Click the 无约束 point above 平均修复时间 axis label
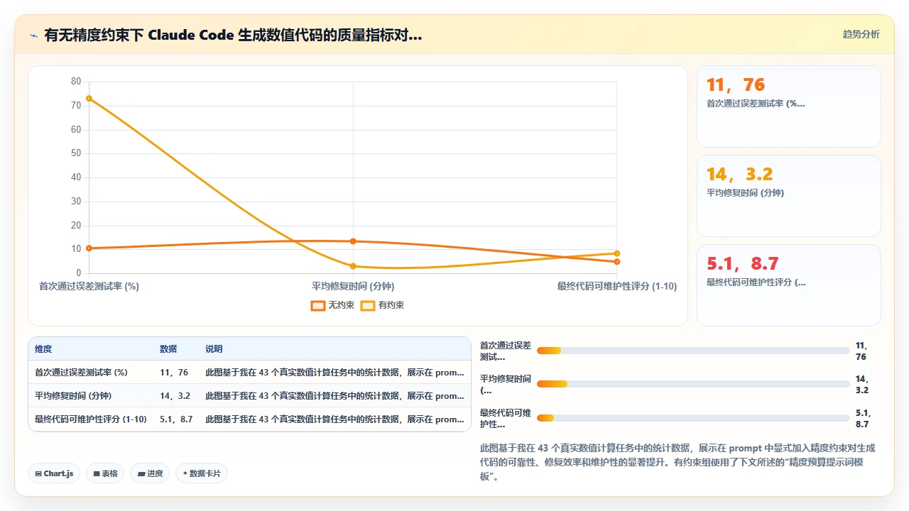 tap(353, 241)
